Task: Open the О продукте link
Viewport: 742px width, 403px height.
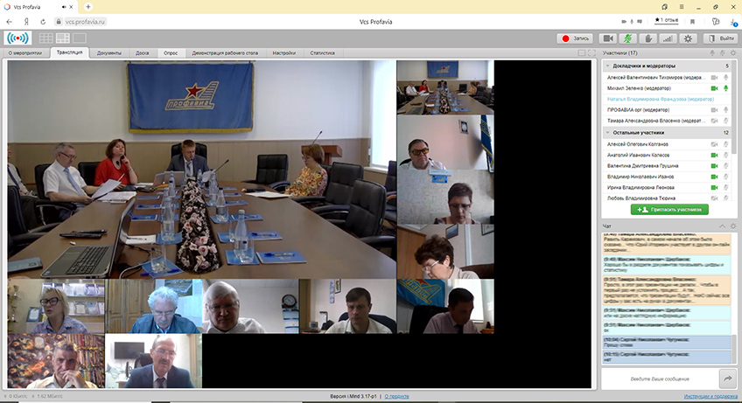Action: pyautogui.click(x=396, y=396)
